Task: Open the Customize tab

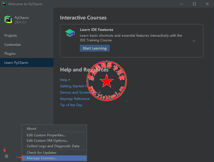Action: pos(13,45)
